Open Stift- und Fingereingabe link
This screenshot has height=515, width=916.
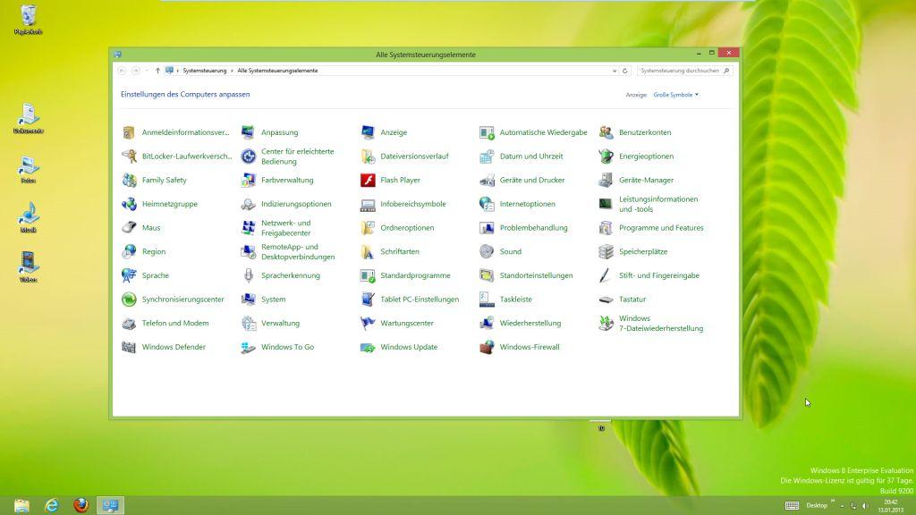click(x=659, y=275)
